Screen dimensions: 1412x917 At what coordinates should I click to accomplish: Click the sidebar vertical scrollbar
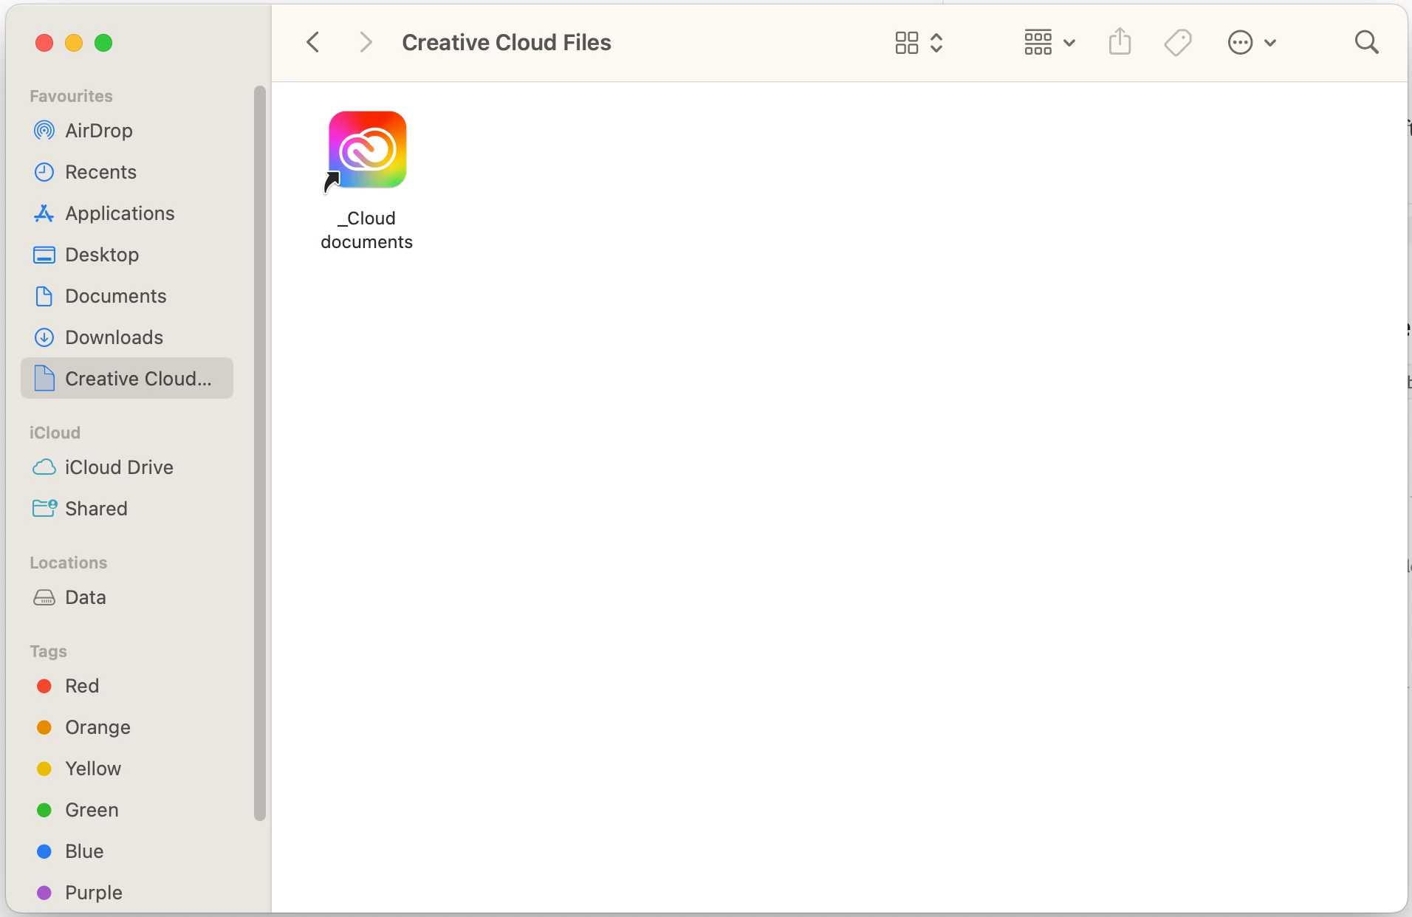pyautogui.click(x=259, y=453)
